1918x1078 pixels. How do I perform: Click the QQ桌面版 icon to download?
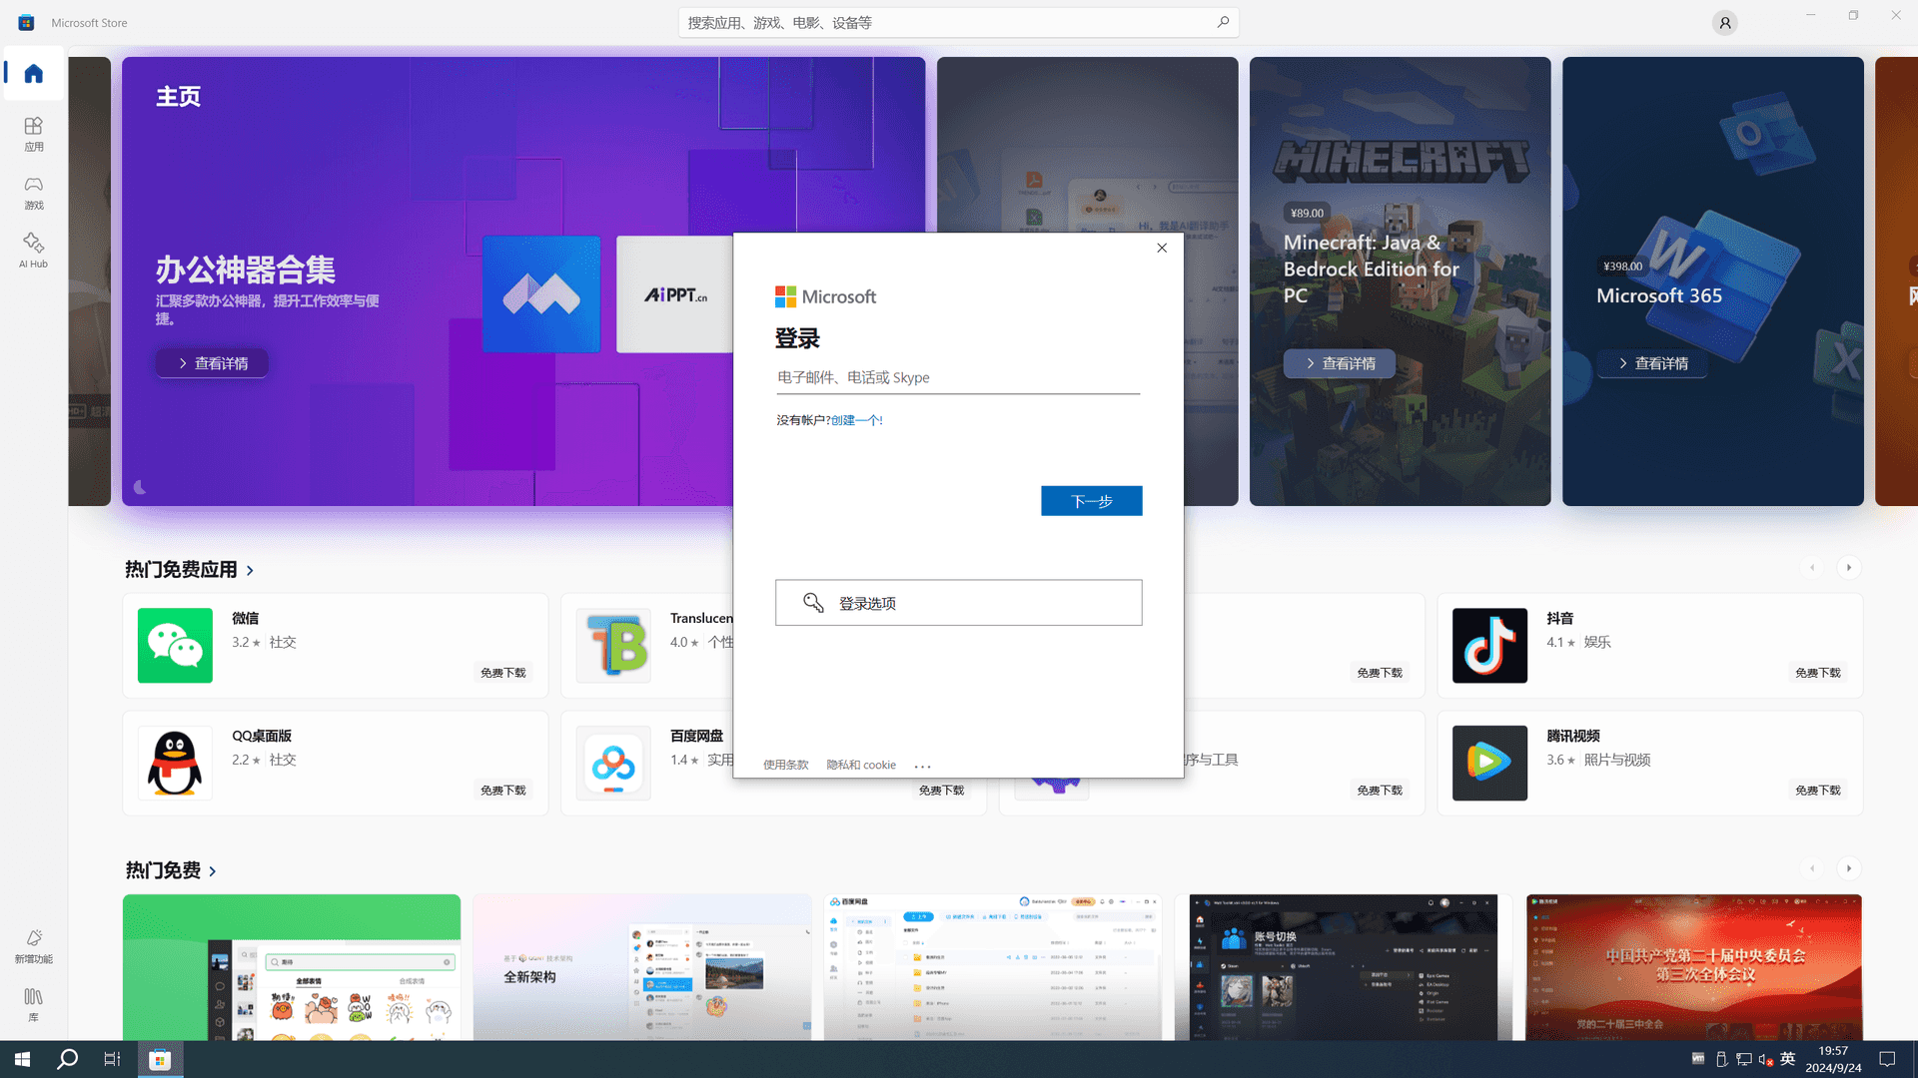(x=174, y=763)
